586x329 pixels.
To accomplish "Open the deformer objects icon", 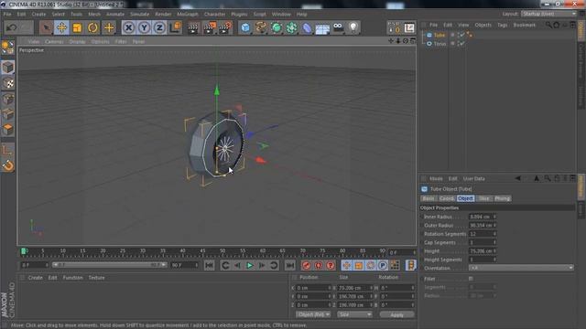I will pos(307,27).
